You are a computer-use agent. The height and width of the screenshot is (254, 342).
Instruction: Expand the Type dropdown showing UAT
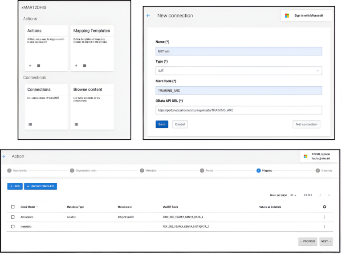point(238,71)
